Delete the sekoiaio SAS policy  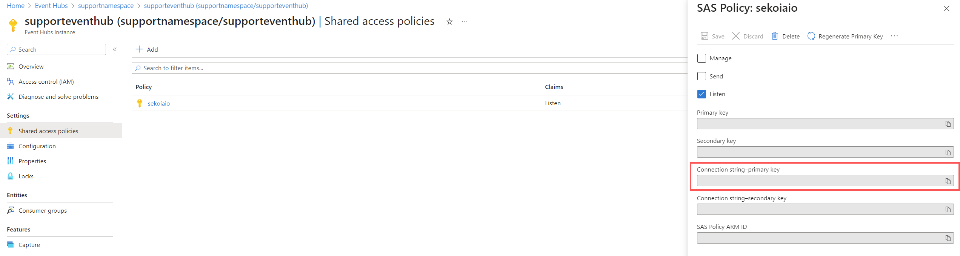[786, 36]
